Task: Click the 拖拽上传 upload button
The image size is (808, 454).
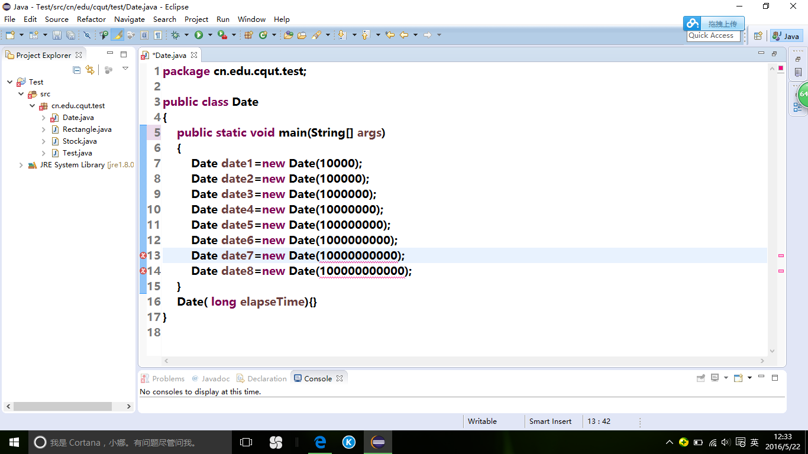Action: click(x=714, y=24)
